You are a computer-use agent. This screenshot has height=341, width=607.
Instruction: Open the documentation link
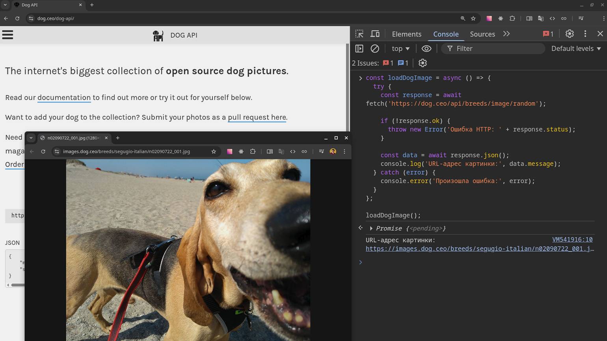64,98
